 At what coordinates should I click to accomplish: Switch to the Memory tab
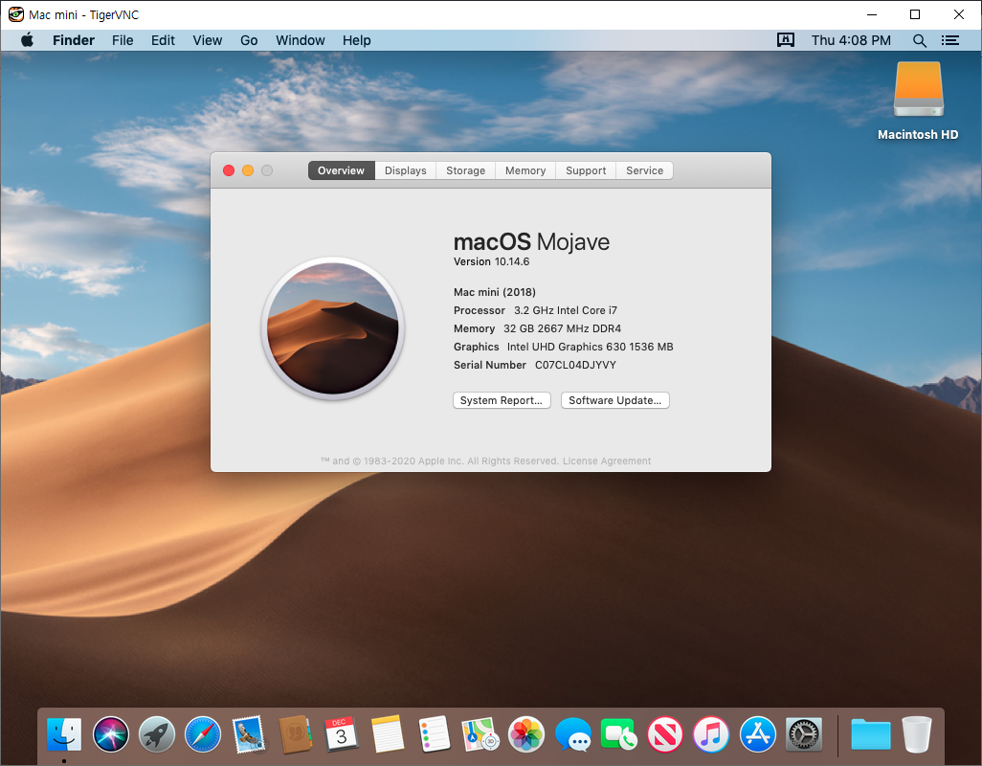(x=525, y=170)
